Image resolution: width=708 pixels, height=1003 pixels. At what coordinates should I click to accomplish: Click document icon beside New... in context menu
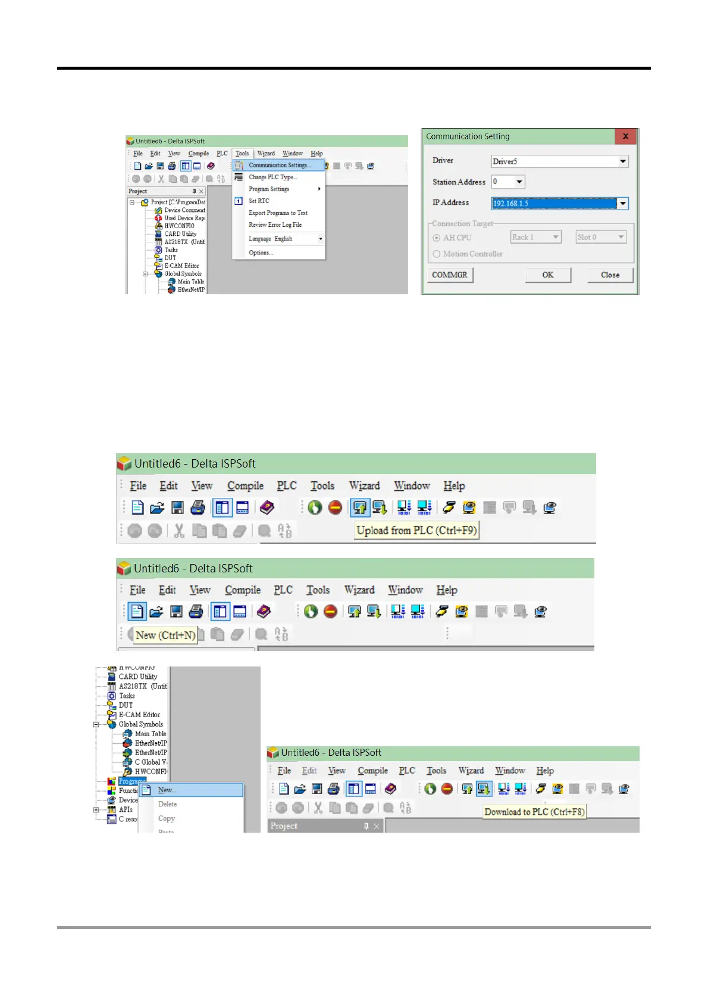[x=146, y=790]
